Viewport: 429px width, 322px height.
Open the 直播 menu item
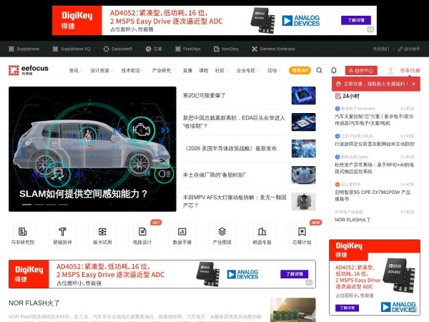click(187, 71)
